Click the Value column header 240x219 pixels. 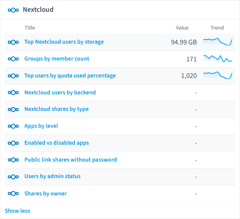pos(182,28)
